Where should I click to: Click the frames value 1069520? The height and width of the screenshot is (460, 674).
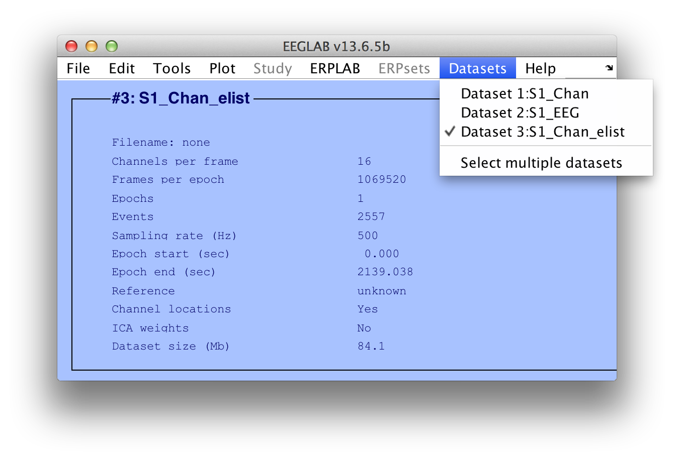click(382, 180)
